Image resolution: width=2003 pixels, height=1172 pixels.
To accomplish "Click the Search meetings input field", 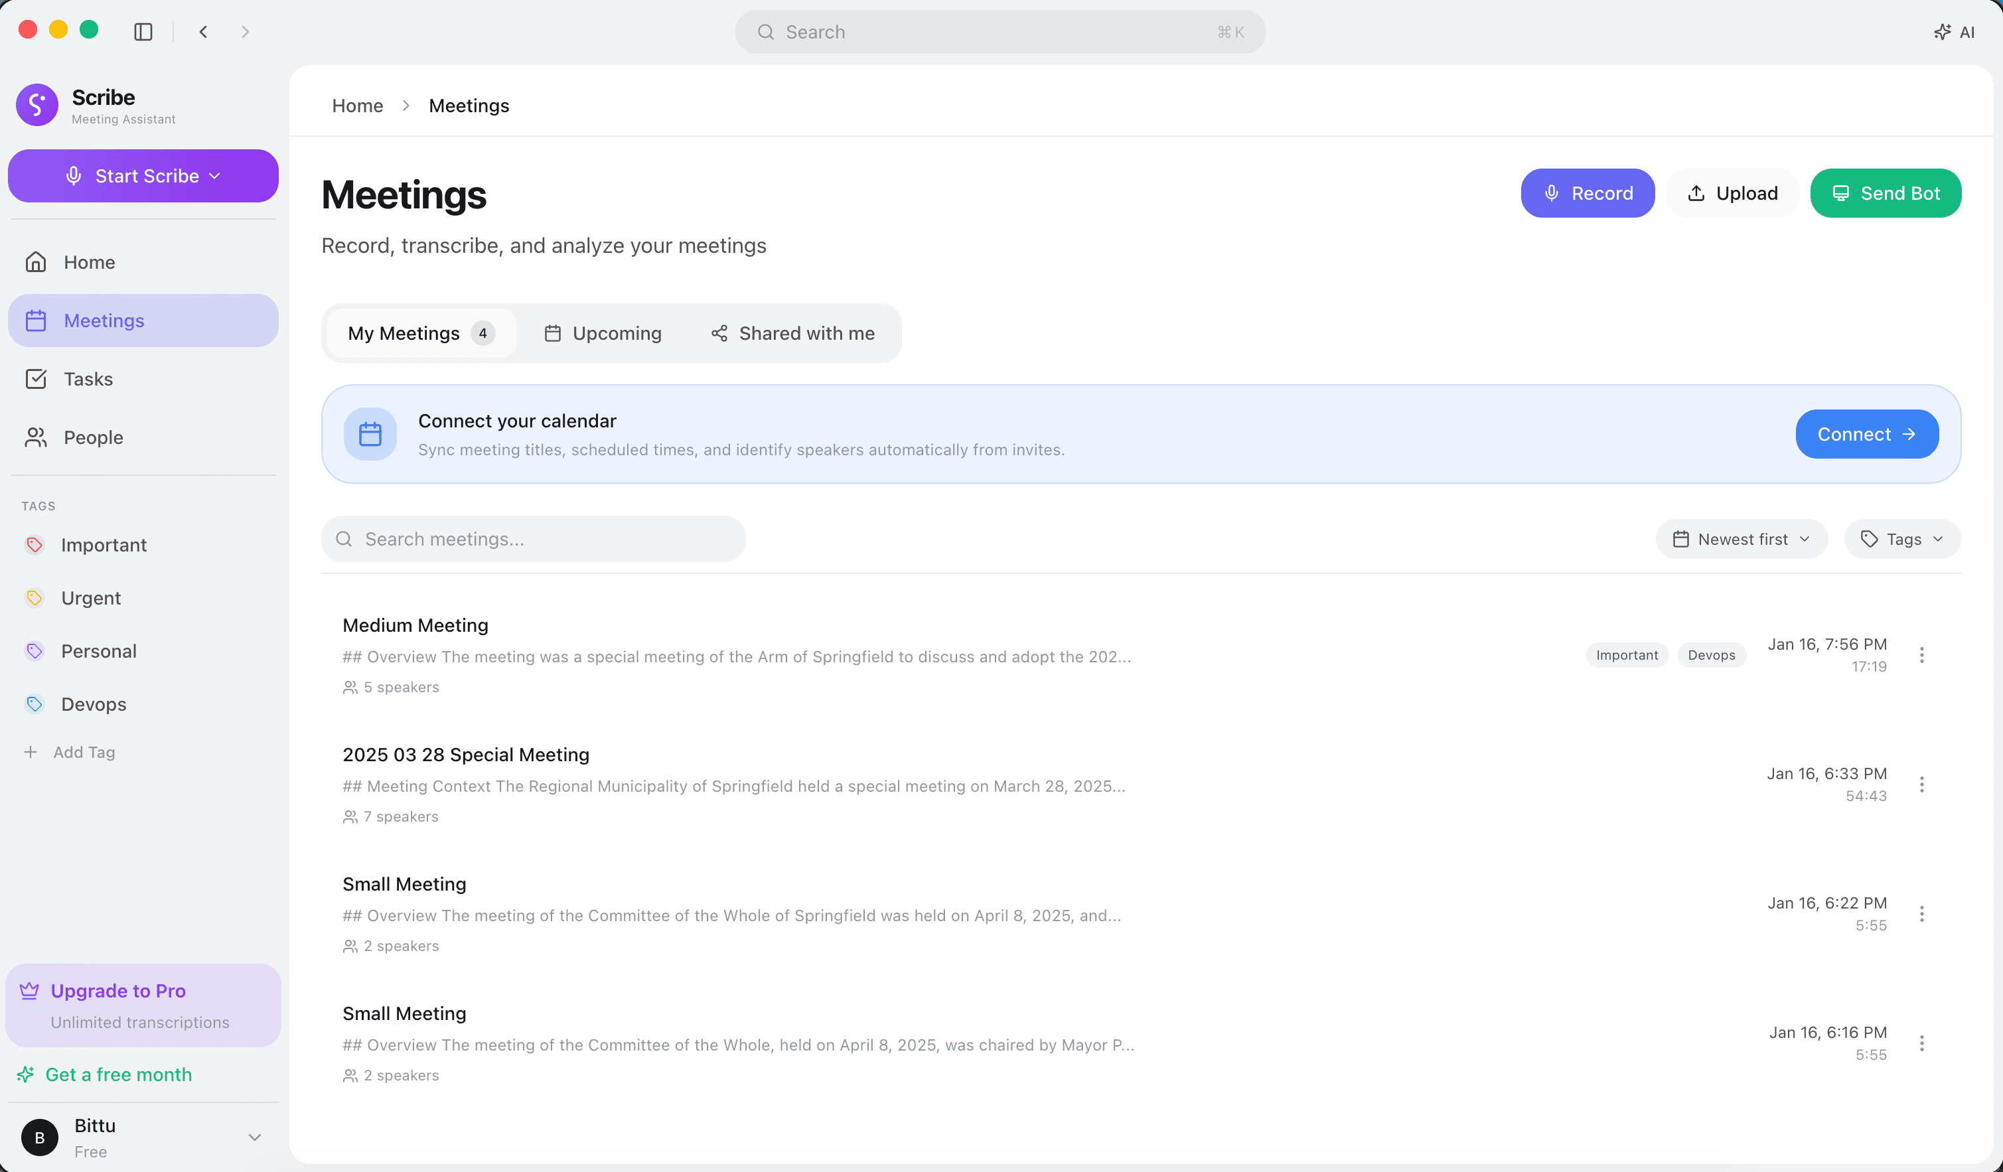I will point(532,539).
